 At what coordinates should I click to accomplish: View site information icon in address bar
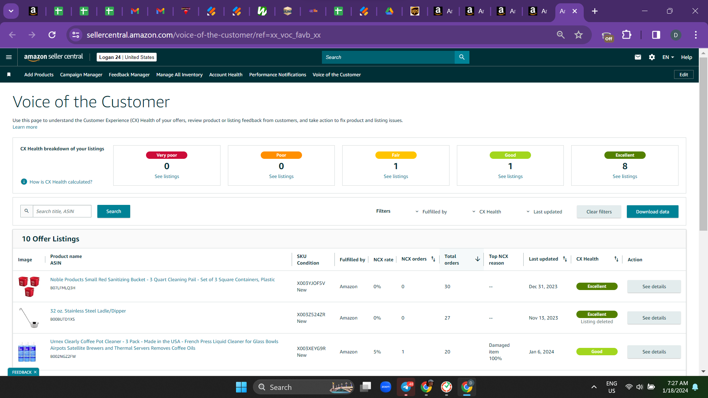coord(76,35)
